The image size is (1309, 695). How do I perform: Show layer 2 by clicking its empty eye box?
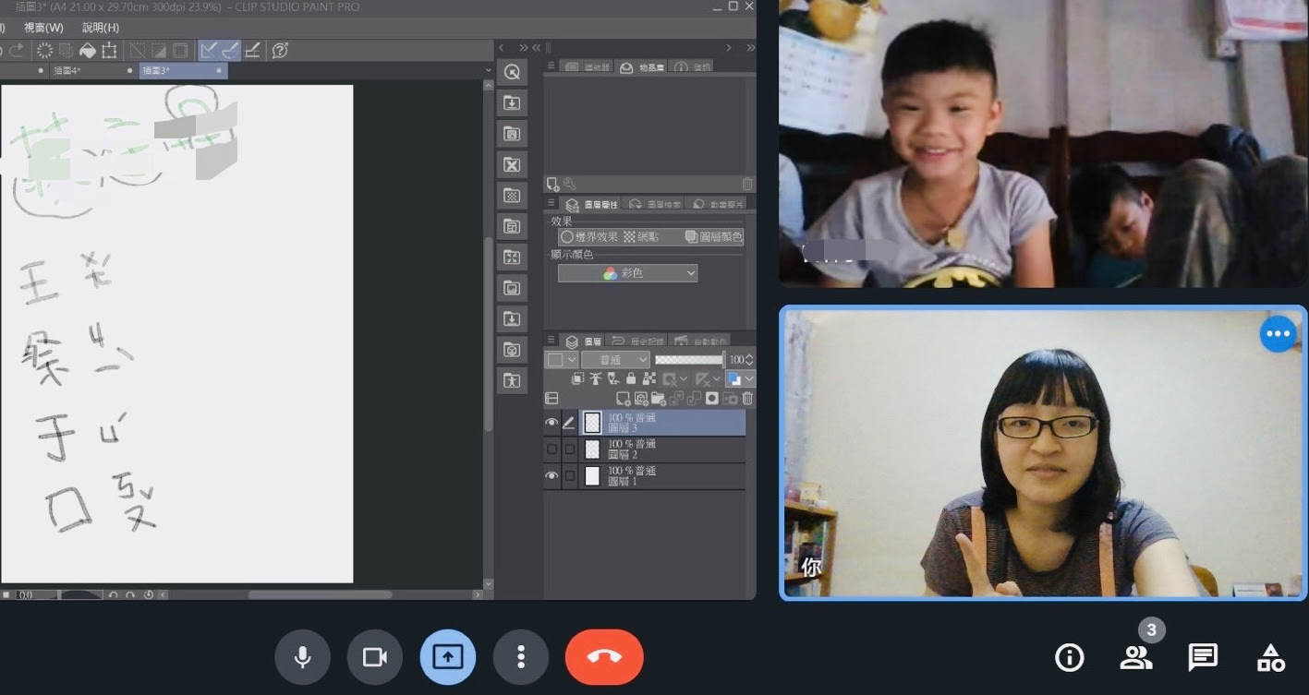pos(551,449)
